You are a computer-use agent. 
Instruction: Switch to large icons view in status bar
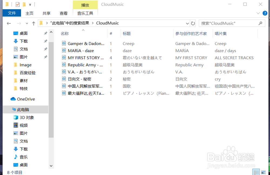pos(263,172)
